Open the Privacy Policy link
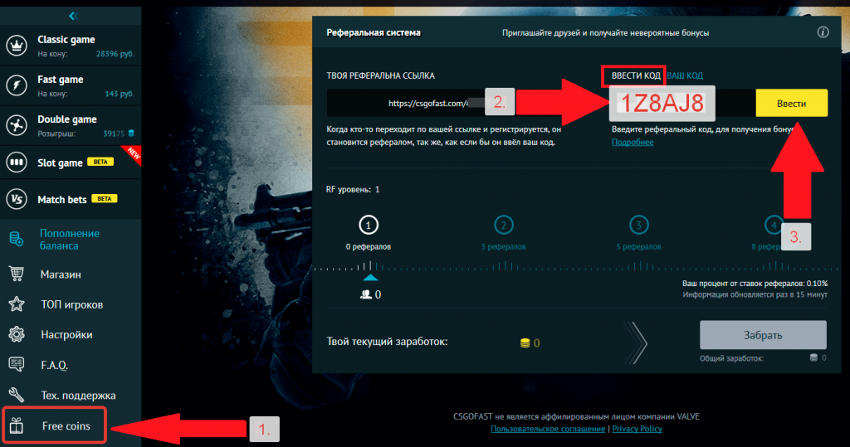Image resolution: width=850 pixels, height=447 pixels. (x=637, y=429)
